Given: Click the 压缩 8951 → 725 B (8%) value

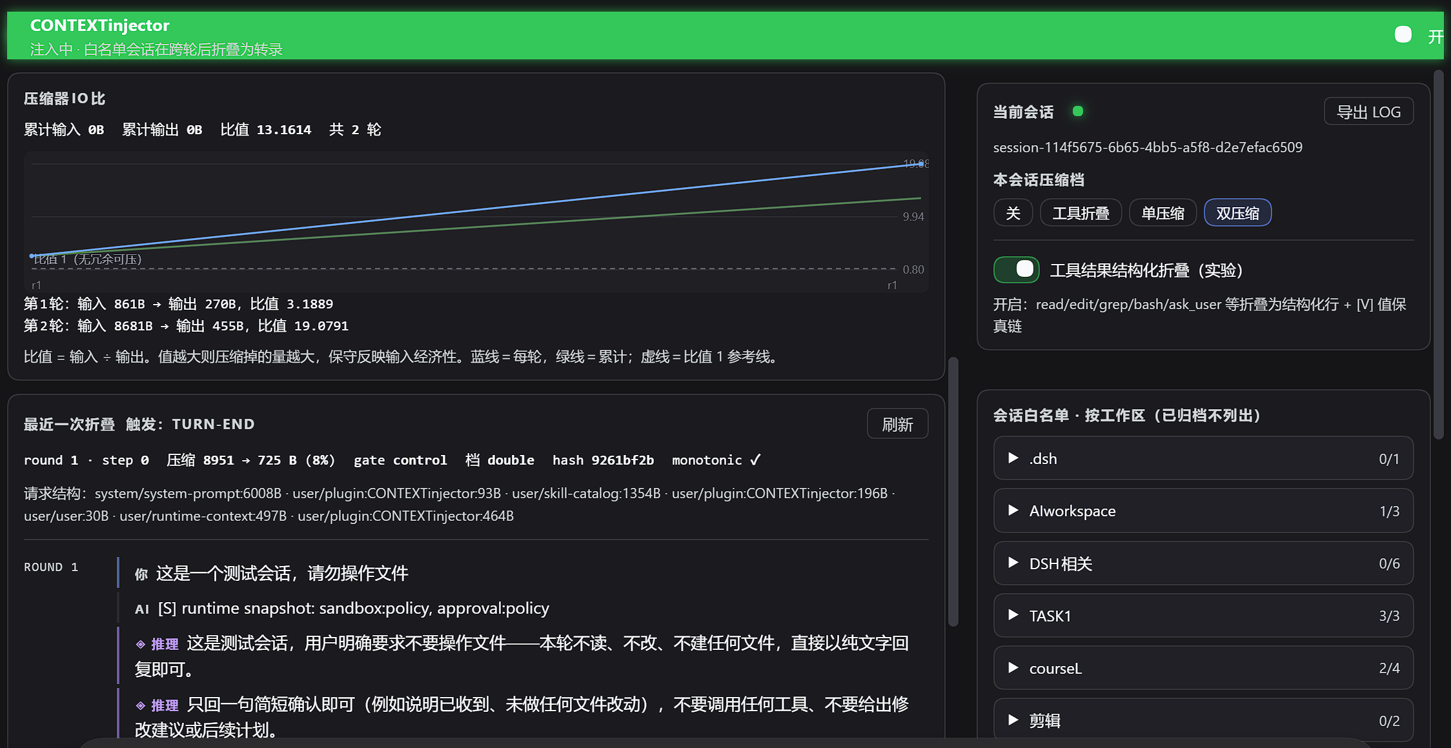Looking at the screenshot, I should tap(250, 460).
